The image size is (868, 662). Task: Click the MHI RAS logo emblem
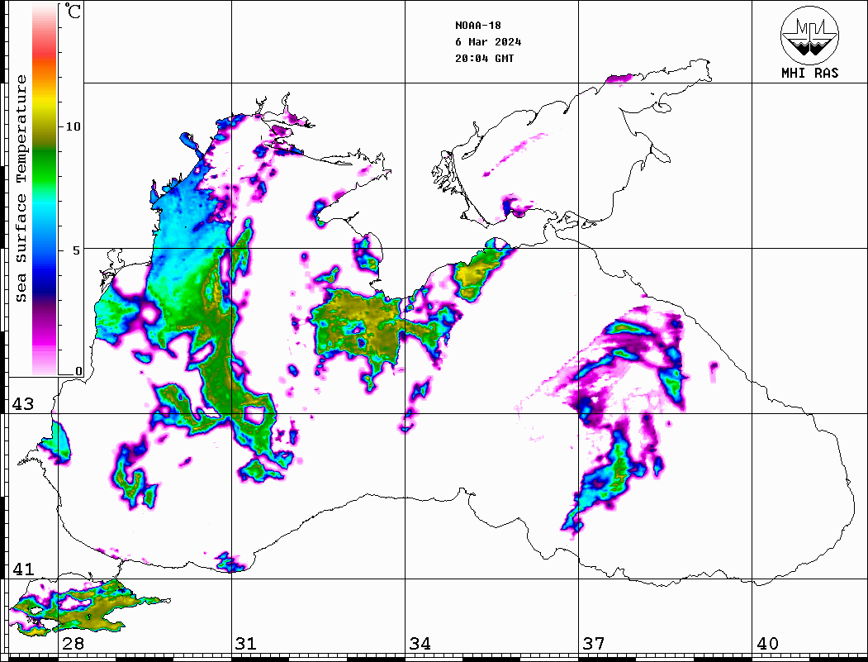[810, 35]
